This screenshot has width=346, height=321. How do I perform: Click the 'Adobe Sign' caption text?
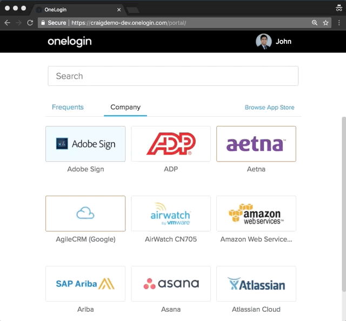click(x=85, y=169)
